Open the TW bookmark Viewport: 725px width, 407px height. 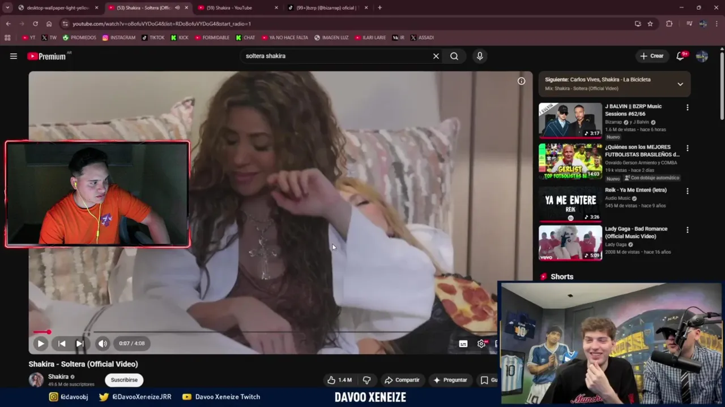pos(49,38)
